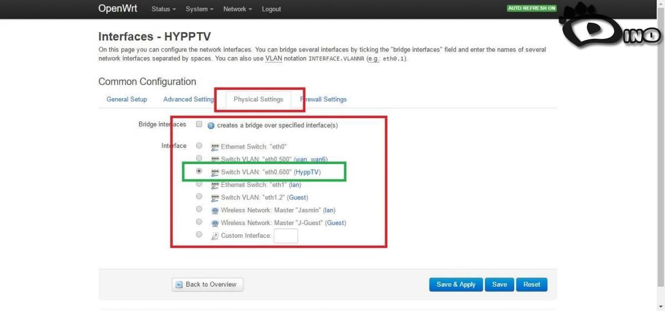Open the wan link next to eth0.500
The image size is (665, 311).
point(302,160)
